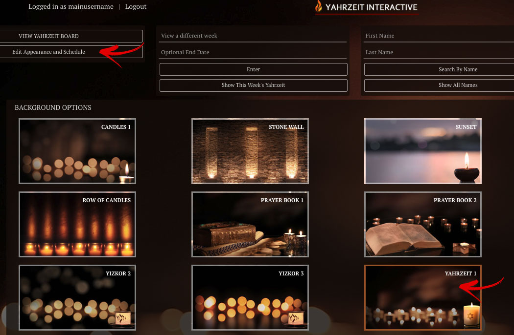Click the Show All Names button
The height and width of the screenshot is (335, 514).
(x=458, y=85)
